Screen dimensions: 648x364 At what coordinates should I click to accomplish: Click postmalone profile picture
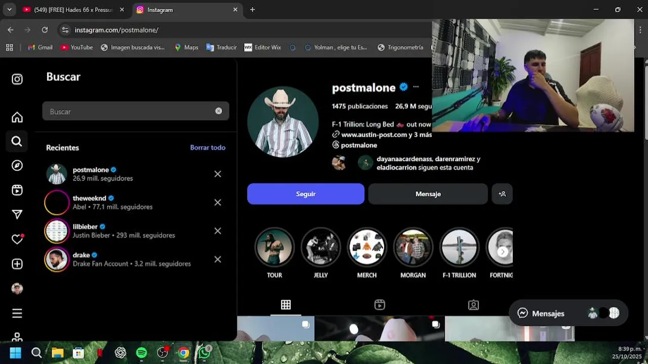(282, 122)
